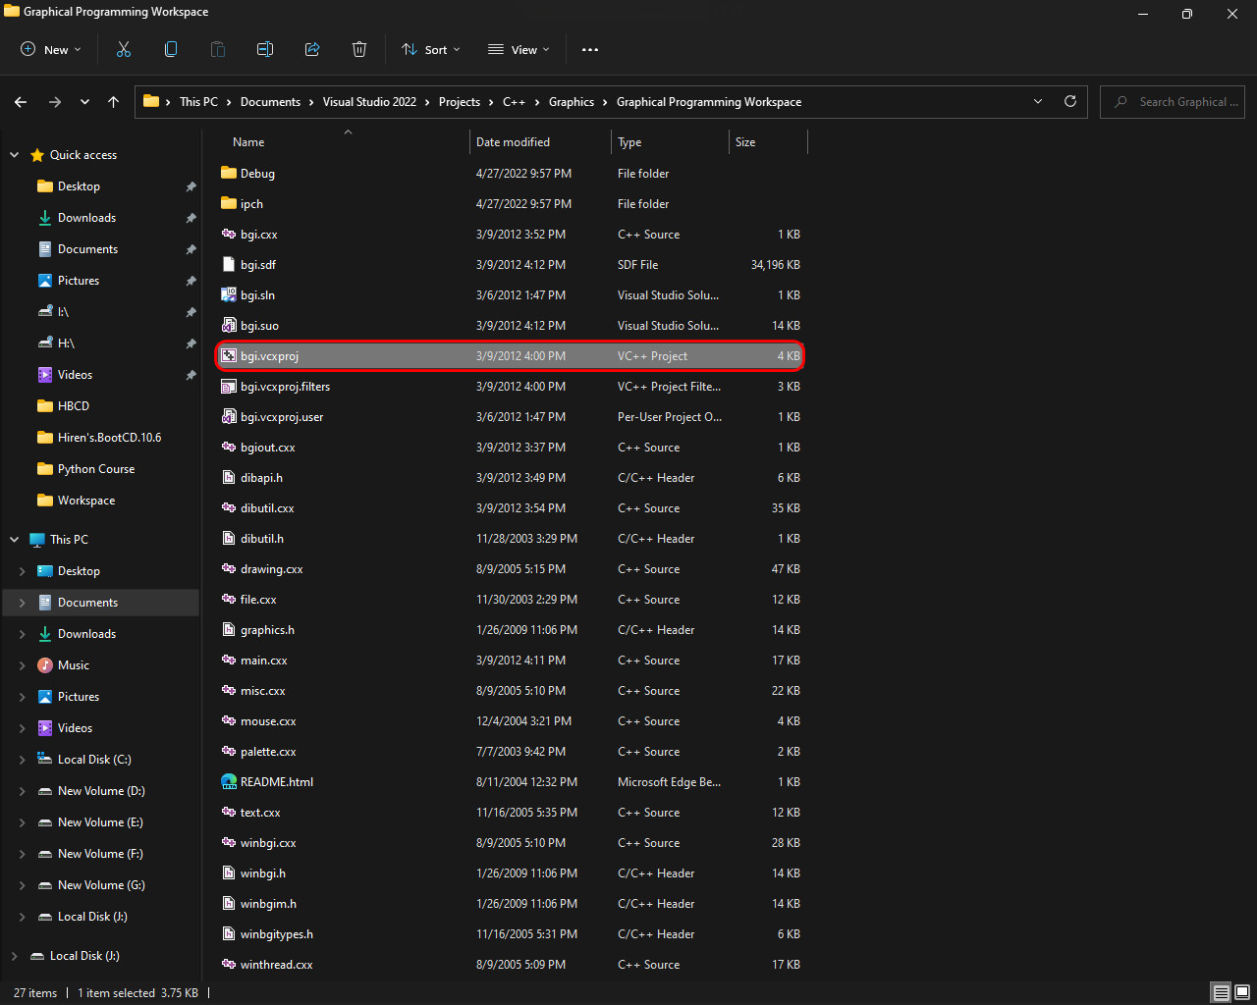Open the recent locations dropdown arrow
Image resolution: width=1257 pixels, height=1005 pixels.
point(84,102)
